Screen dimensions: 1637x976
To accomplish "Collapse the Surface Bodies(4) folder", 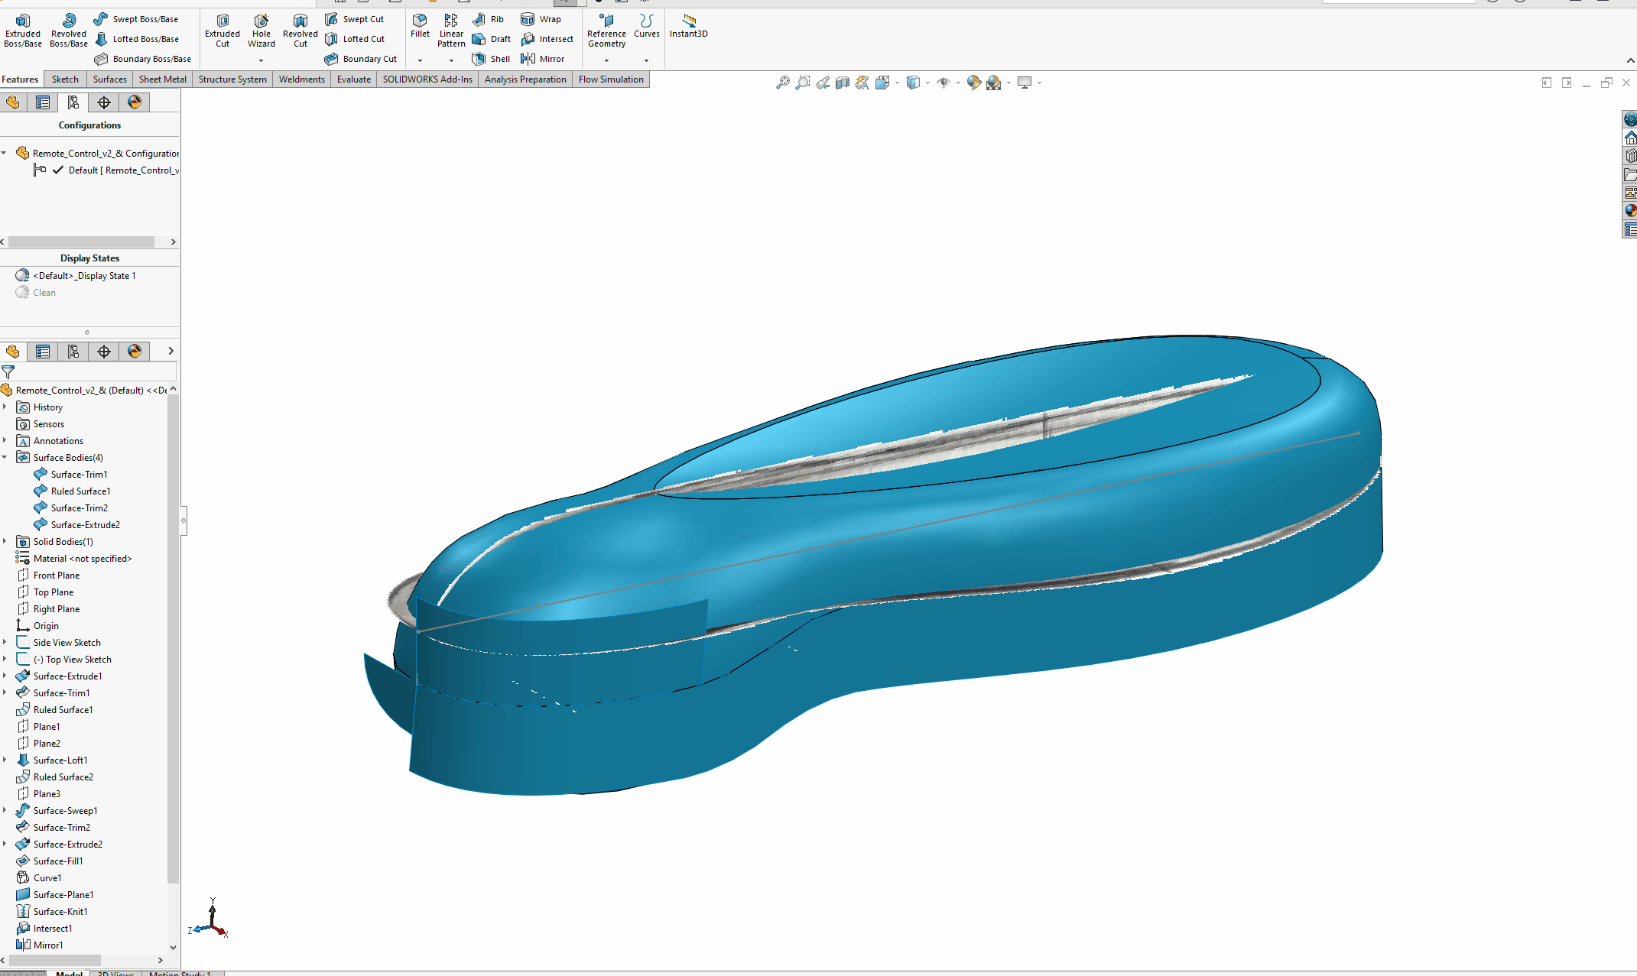I will click(x=5, y=458).
